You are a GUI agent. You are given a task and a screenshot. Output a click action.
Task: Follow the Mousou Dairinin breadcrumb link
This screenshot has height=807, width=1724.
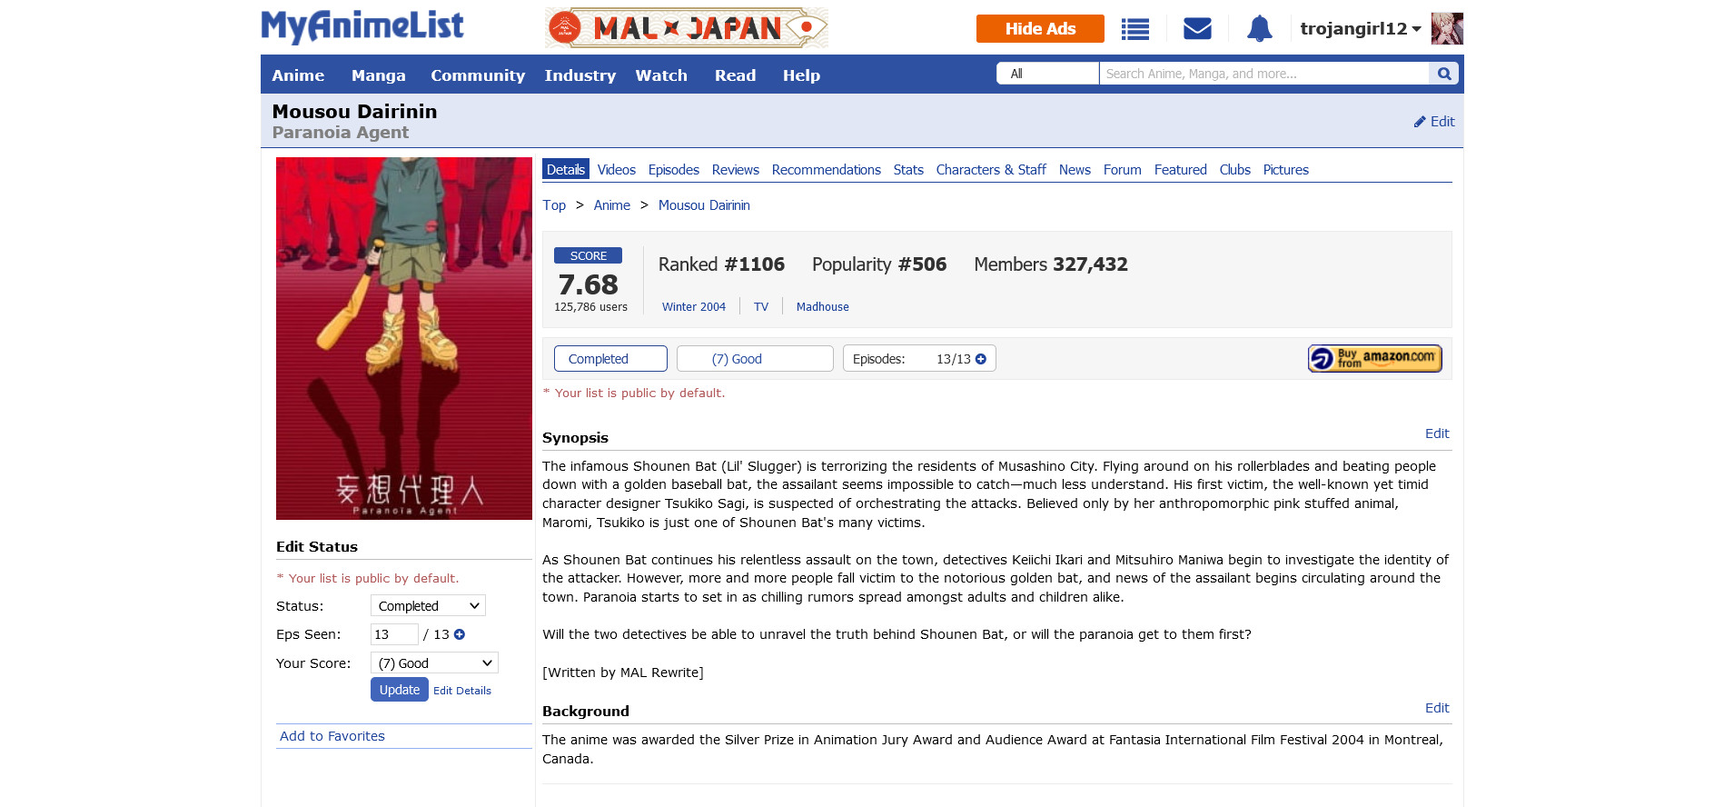(704, 205)
